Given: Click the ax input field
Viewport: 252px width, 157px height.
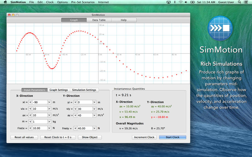Looking at the screenshot, I should tap(40, 115).
